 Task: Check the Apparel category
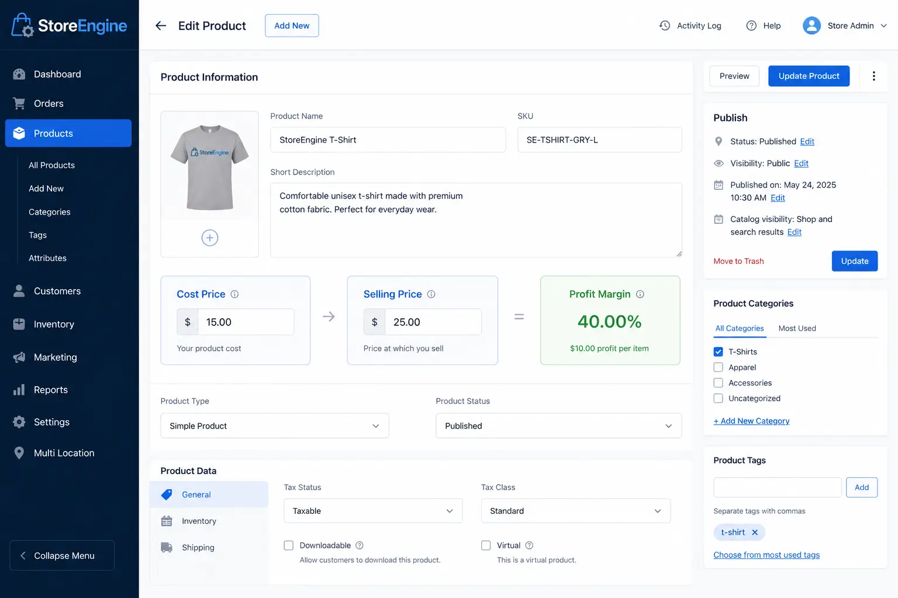[719, 367]
